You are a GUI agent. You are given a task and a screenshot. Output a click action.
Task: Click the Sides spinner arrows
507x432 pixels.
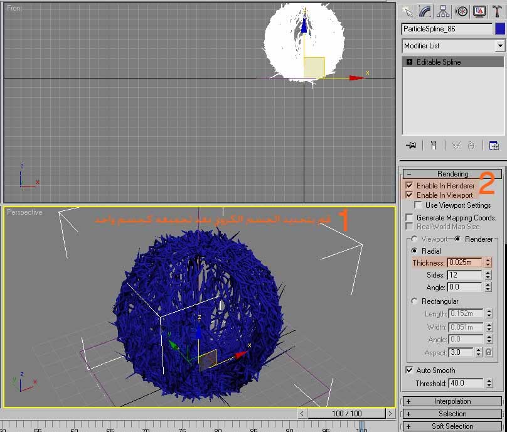(488, 275)
